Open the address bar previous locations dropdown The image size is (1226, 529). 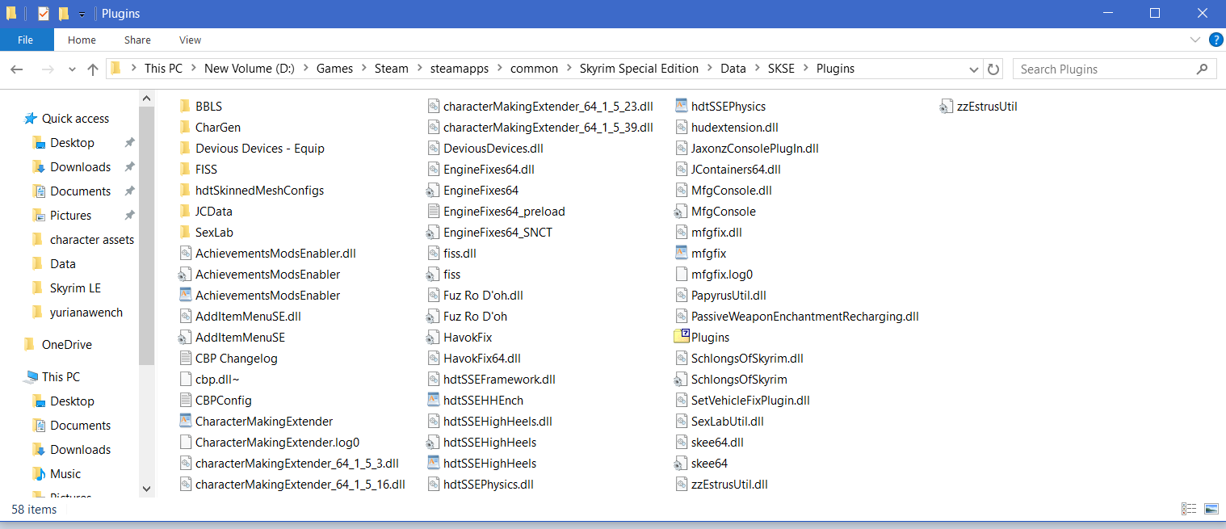click(976, 69)
